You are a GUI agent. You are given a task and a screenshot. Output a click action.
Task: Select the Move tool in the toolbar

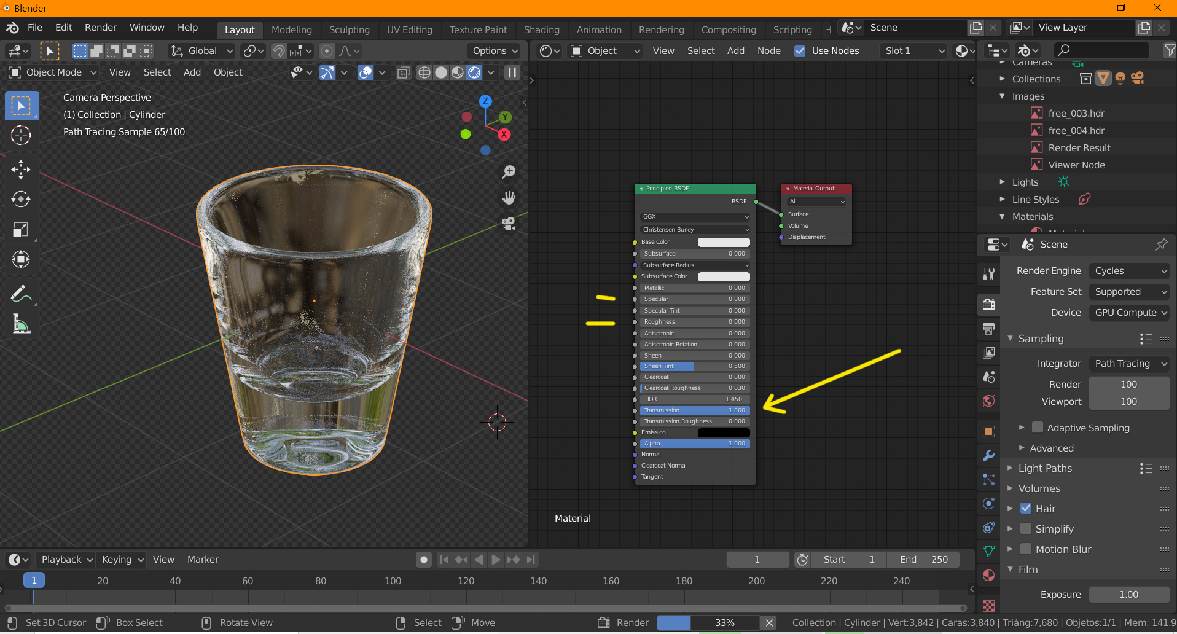(21, 169)
